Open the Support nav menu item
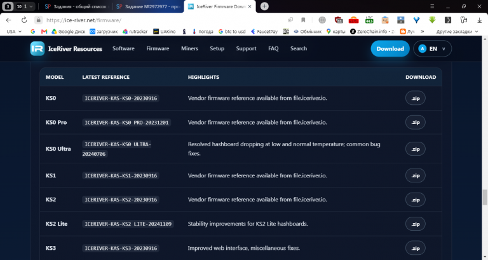This screenshot has width=488, height=260. [246, 48]
